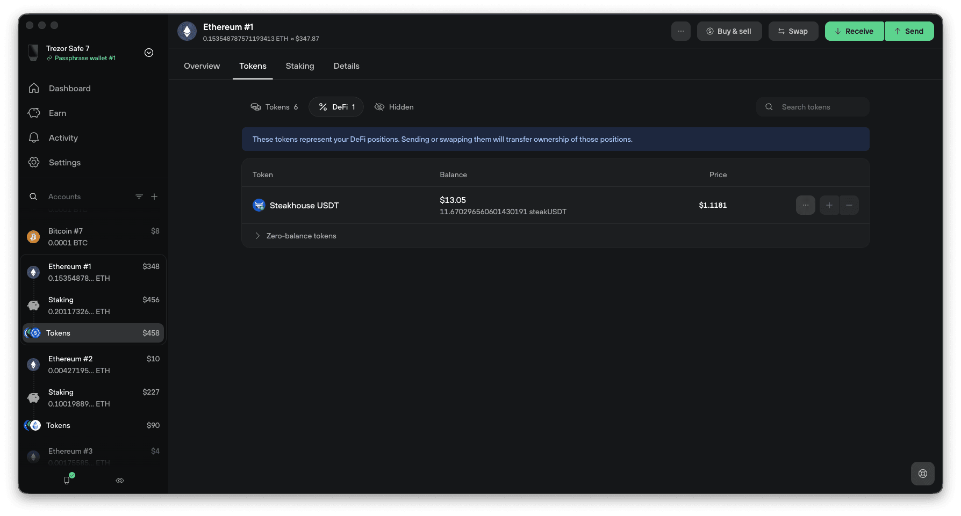Click the Price column header

718,175
